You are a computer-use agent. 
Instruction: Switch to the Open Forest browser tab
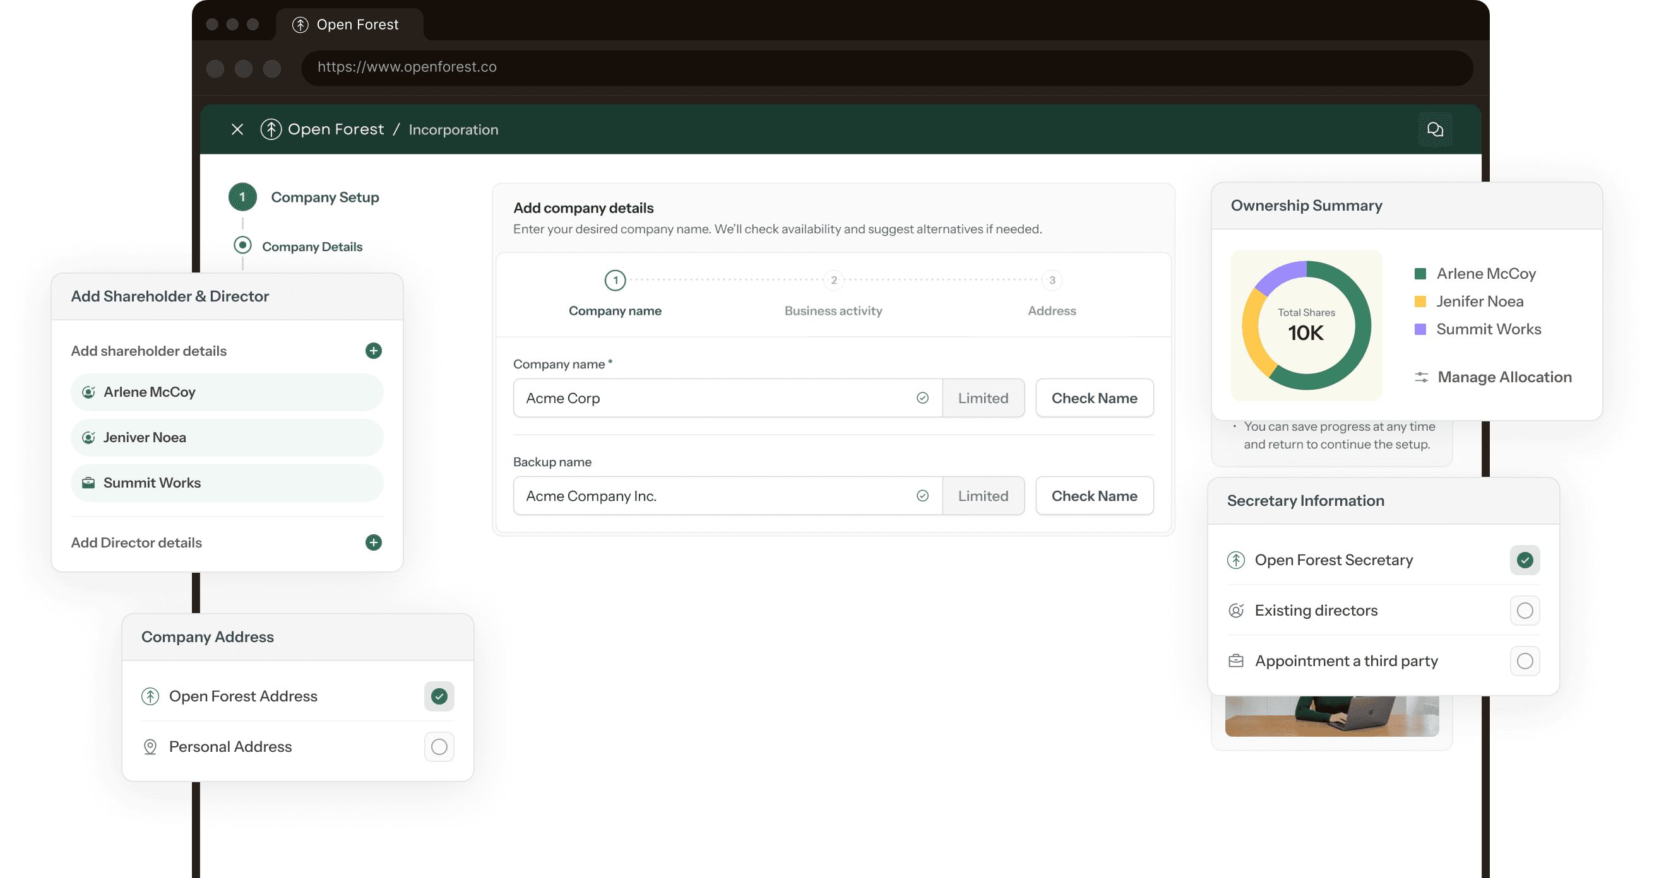pyautogui.click(x=350, y=25)
